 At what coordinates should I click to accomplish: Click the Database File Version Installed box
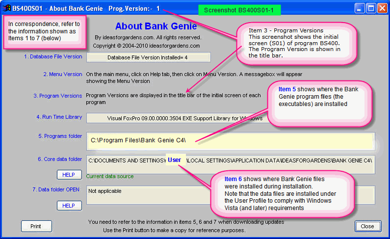(x=149, y=57)
